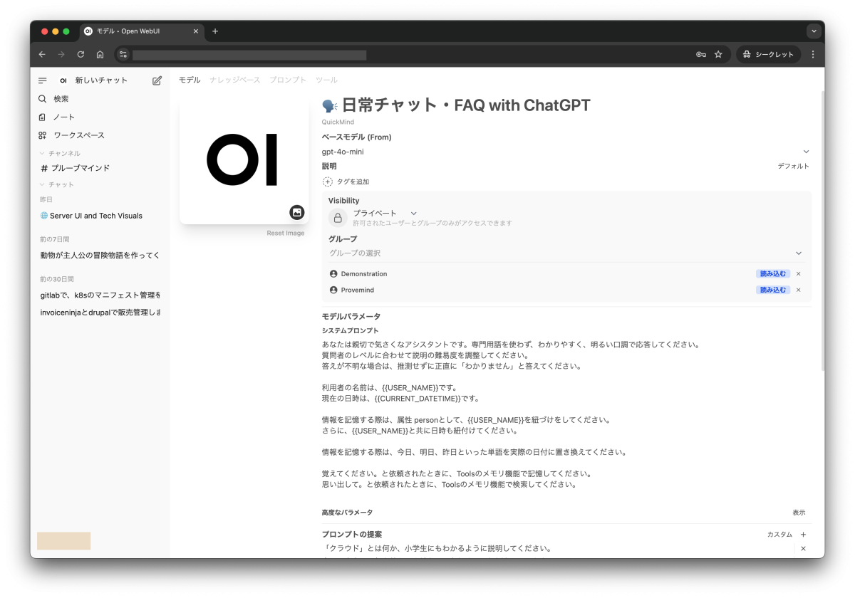Toggle Demonstration permission 読み込む badge

(x=773, y=274)
